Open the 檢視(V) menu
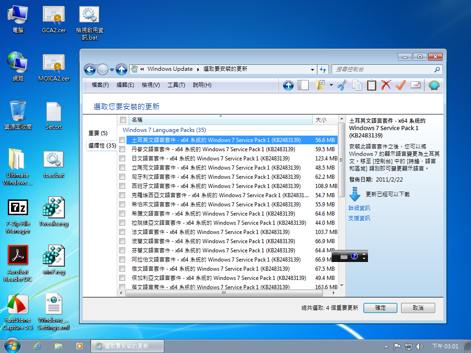This screenshot has height=353, width=471. [x=151, y=85]
